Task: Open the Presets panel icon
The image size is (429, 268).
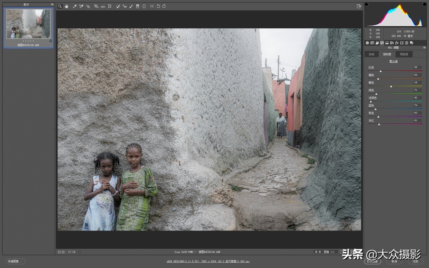Action: pyautogui.click(x=407, y=43)
